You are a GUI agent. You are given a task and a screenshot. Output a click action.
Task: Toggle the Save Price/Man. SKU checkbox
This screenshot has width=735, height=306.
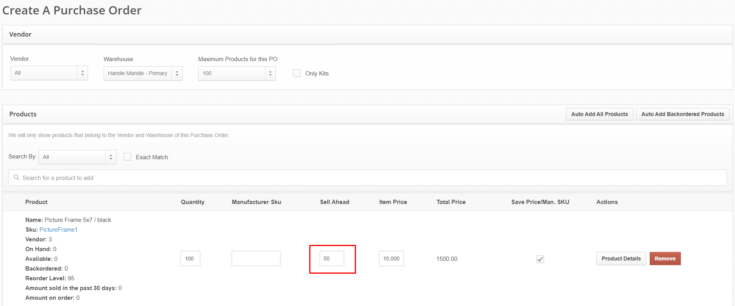click(x=540, y=259)
